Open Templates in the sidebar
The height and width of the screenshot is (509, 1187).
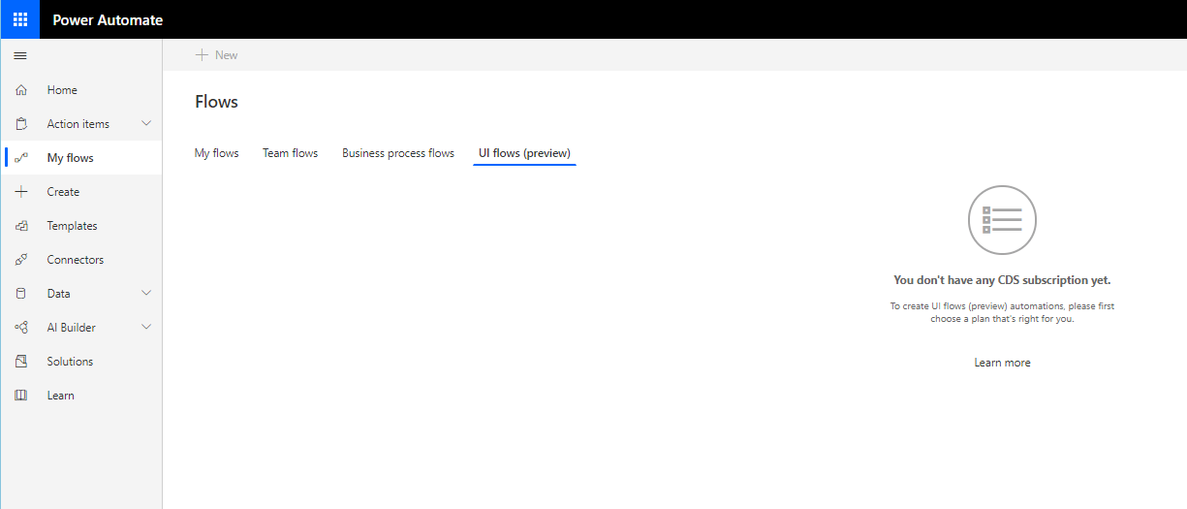pyautogui.click(x=81, y=226)
